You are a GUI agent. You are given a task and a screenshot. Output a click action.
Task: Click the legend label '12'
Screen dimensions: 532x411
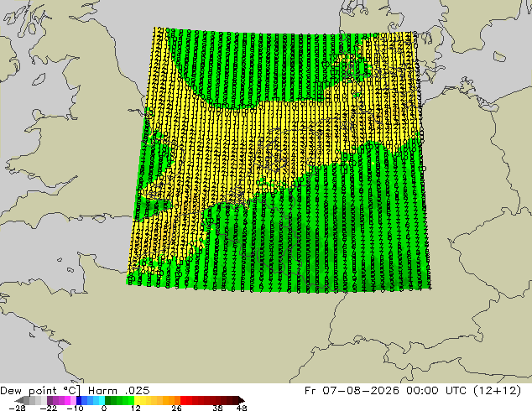(135, 408)
